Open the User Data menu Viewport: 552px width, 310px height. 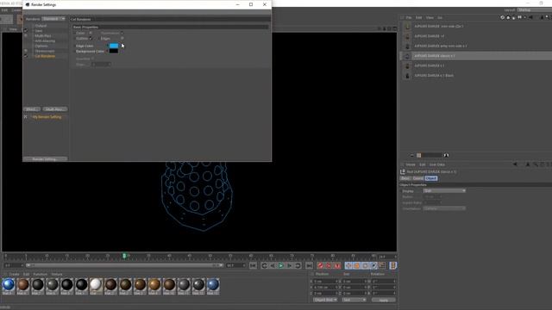[x=437, y=164]
